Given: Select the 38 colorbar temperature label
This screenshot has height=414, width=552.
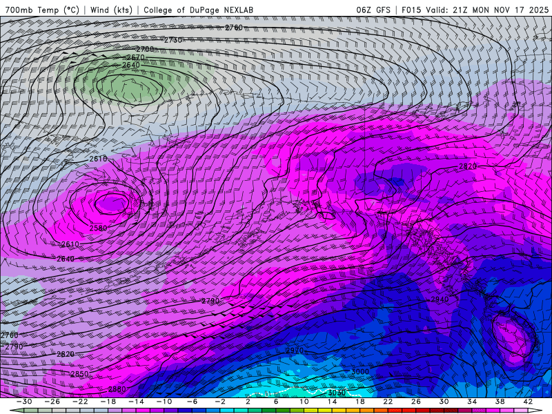Looking at the screenshot, I should [500, 402].
